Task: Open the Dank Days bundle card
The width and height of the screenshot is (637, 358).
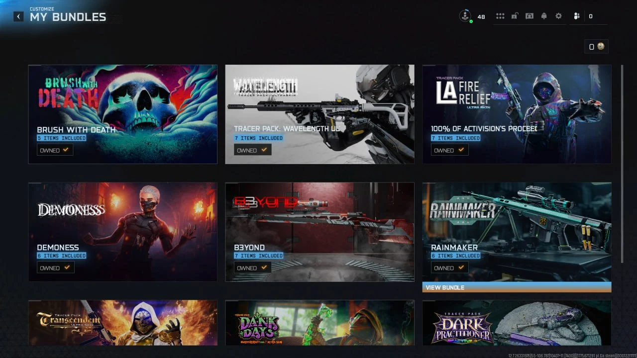Action: (x=319, y=323)
